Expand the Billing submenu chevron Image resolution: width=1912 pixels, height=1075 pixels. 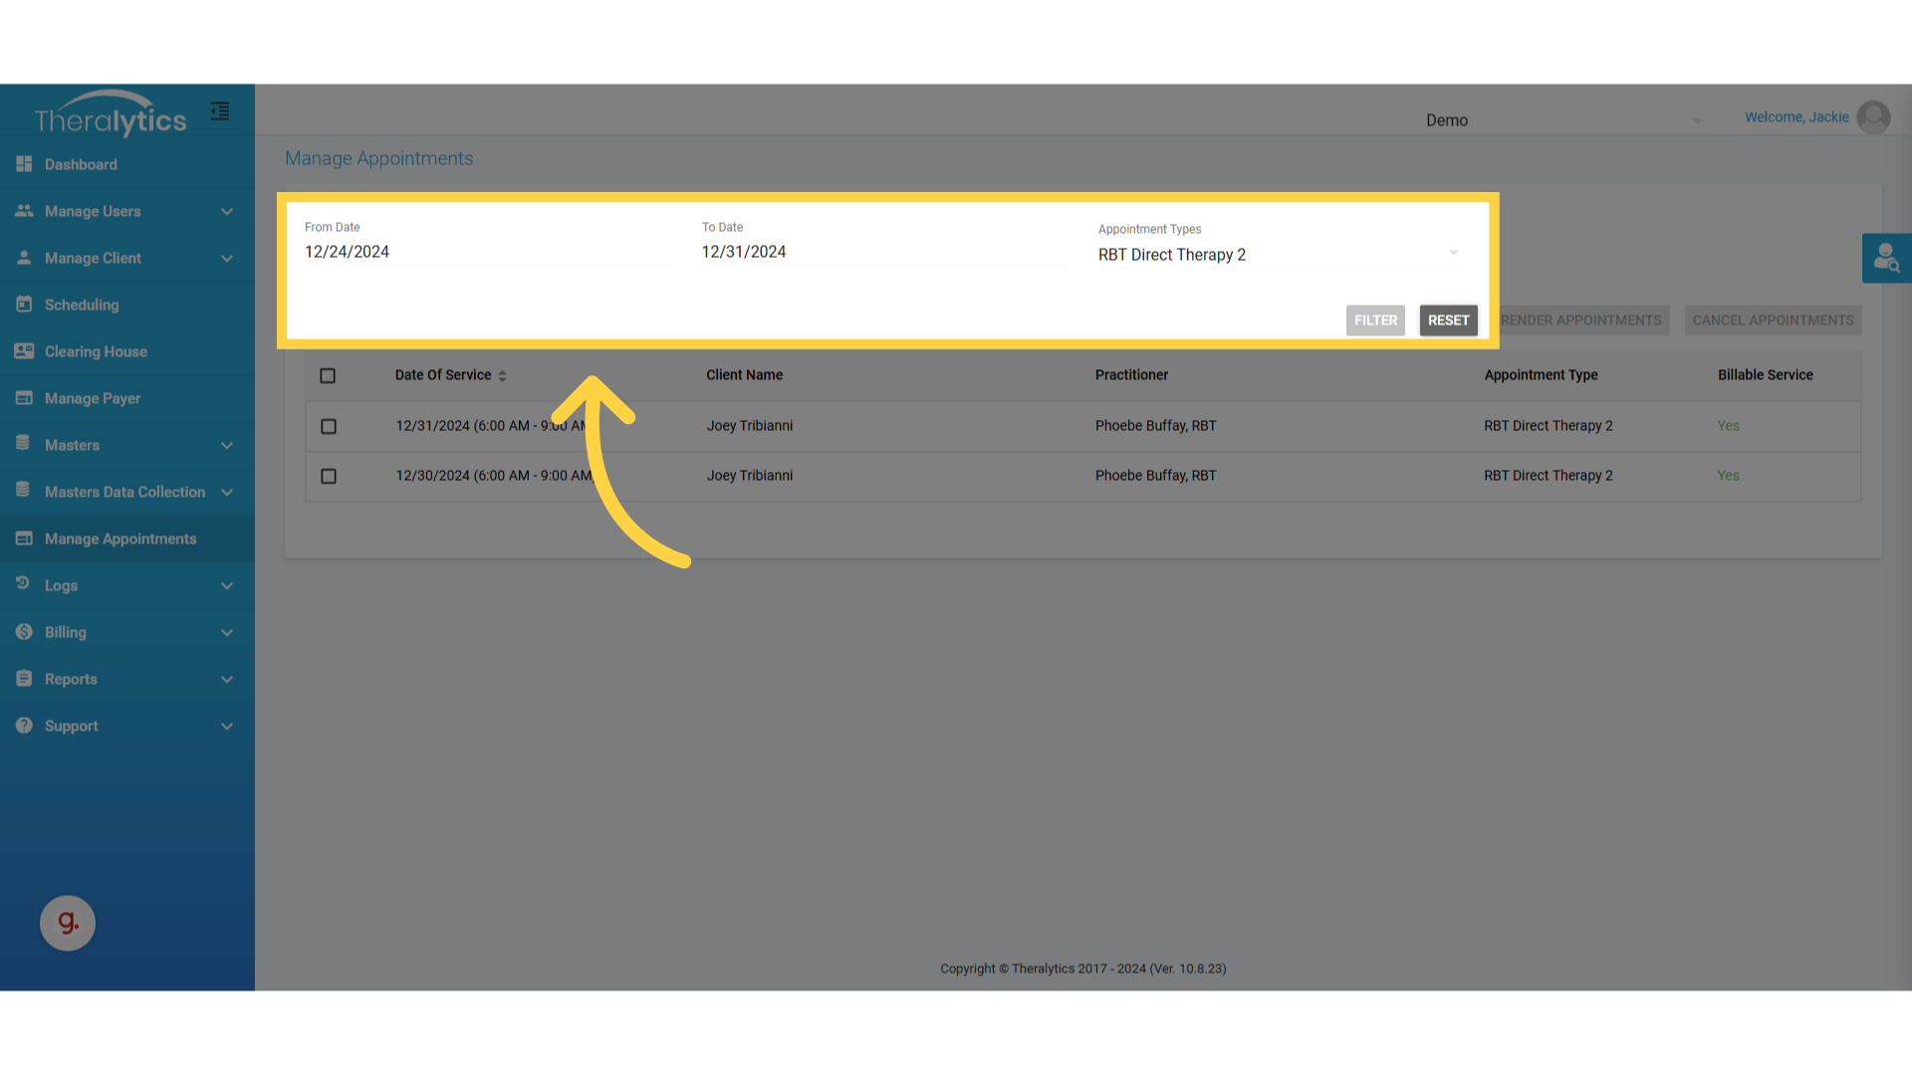(226, 633)
